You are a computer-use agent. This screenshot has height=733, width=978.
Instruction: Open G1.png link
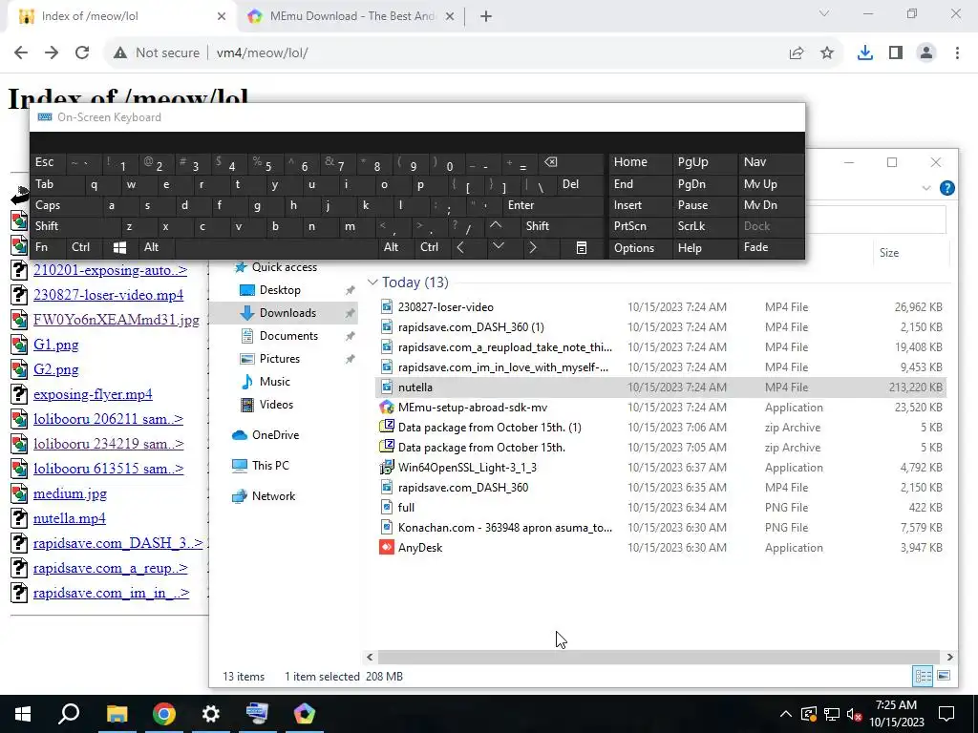click(x=56, y=345)
